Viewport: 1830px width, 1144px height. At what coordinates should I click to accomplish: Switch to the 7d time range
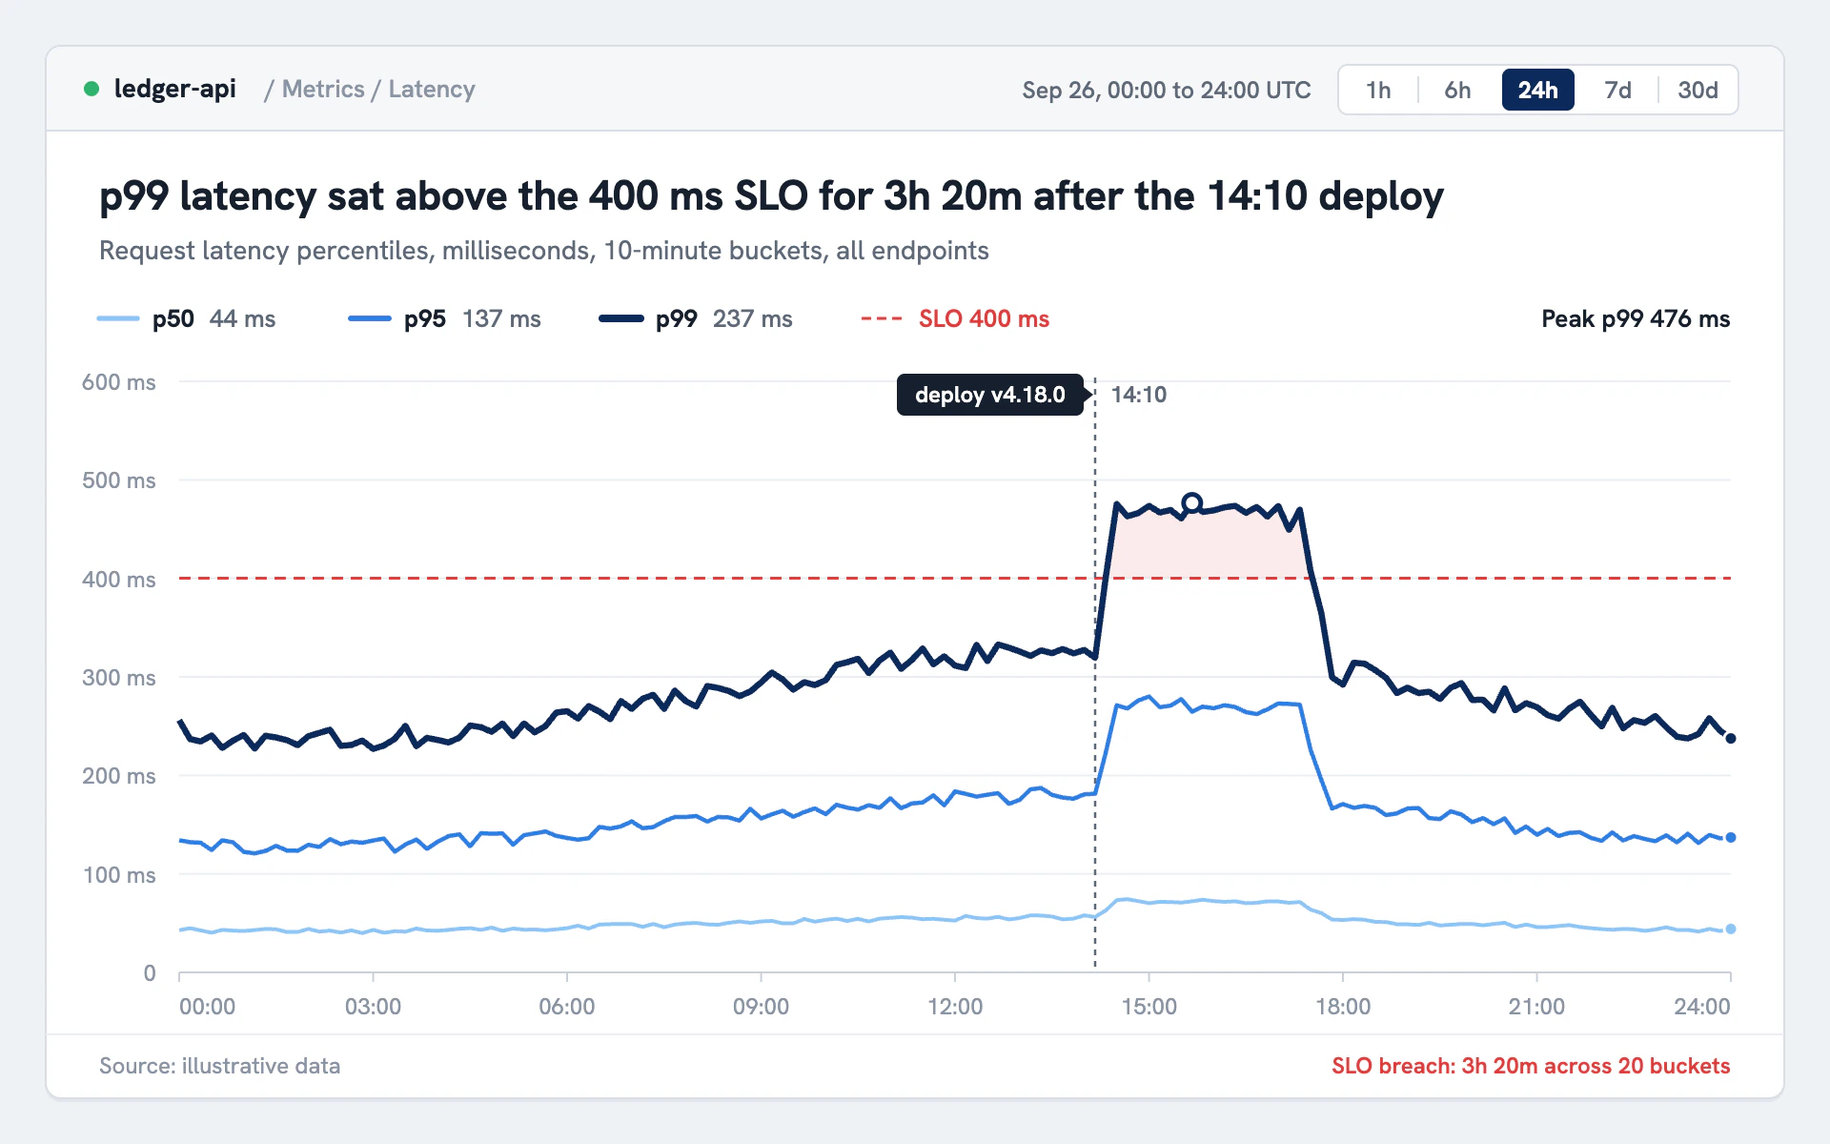point(1617,90)
